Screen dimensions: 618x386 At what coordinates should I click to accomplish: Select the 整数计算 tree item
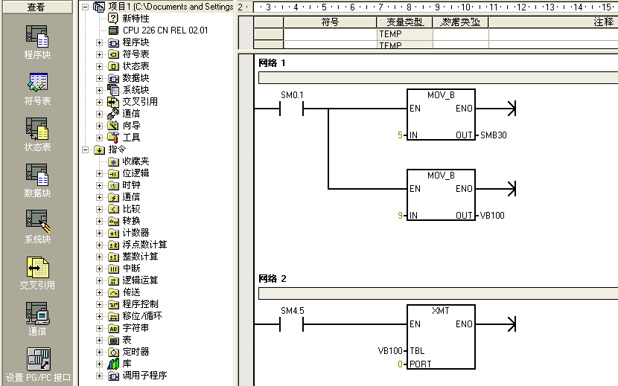pos(140,257)
